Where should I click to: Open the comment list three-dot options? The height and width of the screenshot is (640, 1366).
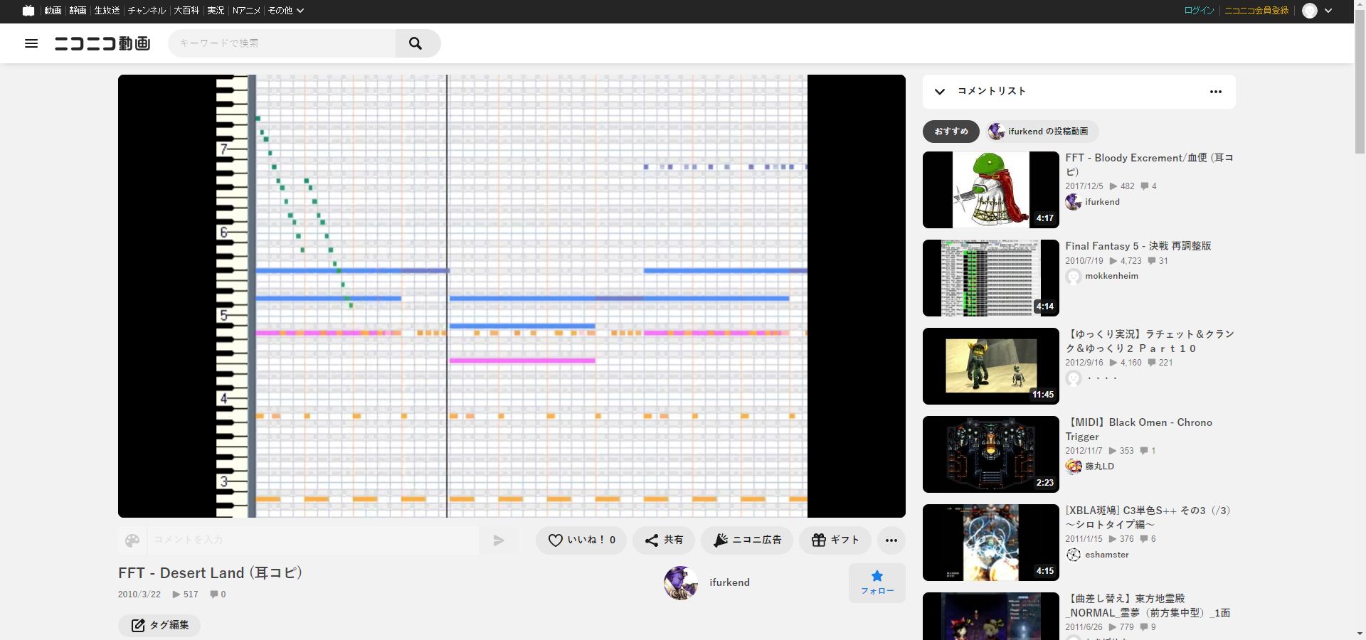click(1215, 92)
